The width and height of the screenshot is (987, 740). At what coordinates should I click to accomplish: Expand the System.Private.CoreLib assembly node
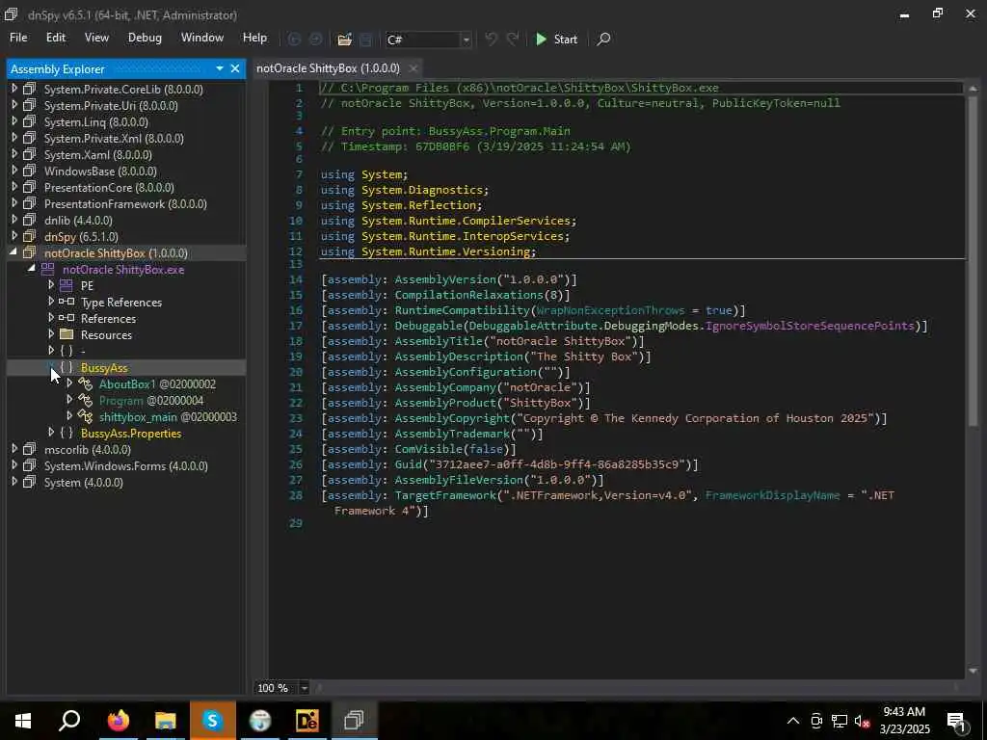(x=14, y=89)
